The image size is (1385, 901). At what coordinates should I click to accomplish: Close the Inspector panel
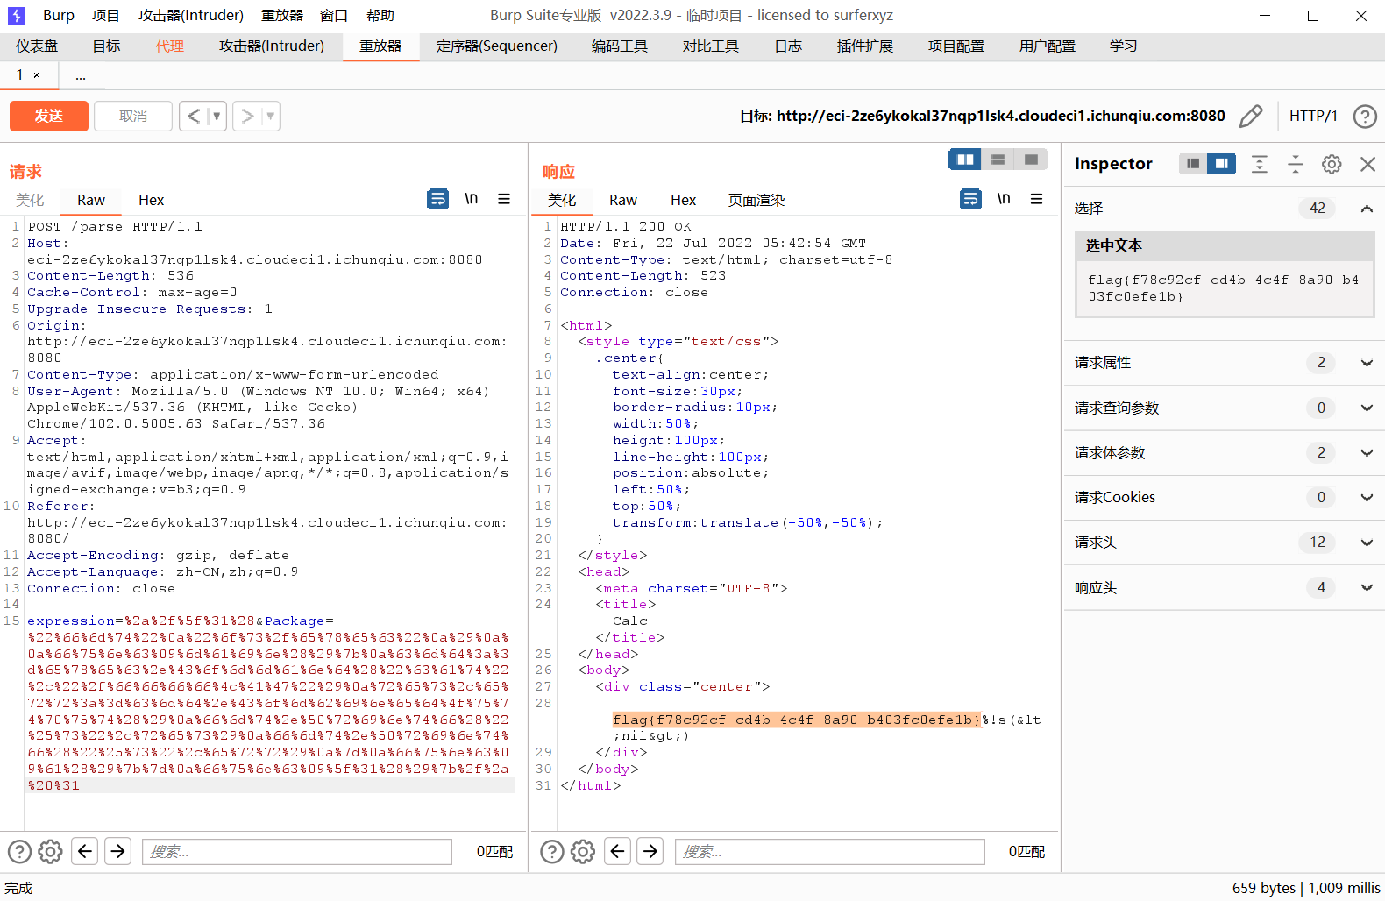(1367, 164)
